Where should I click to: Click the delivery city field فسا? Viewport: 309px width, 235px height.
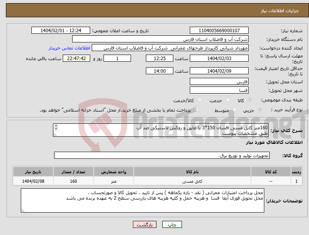point(219,90)
